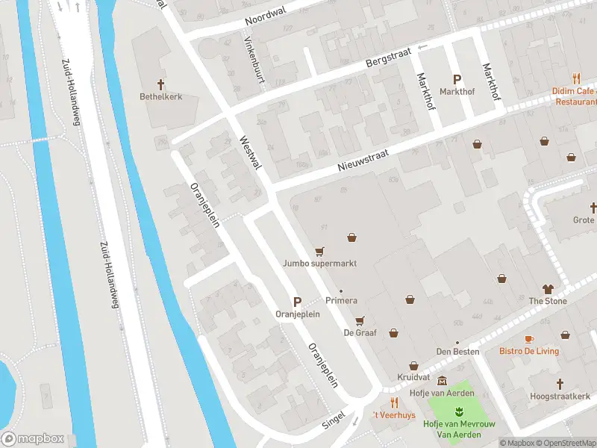Click the Didim Cafe restaurant icon
This screenshot has width=597, height=448.
[x=576, y=79]
